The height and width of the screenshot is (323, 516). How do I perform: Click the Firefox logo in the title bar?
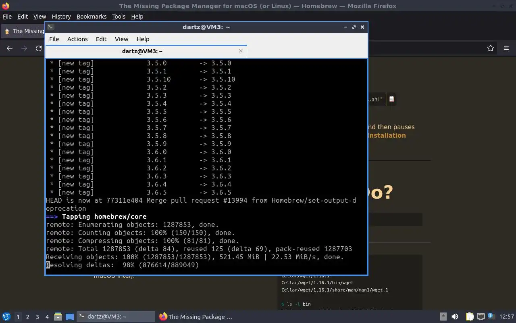coord(6,6)
